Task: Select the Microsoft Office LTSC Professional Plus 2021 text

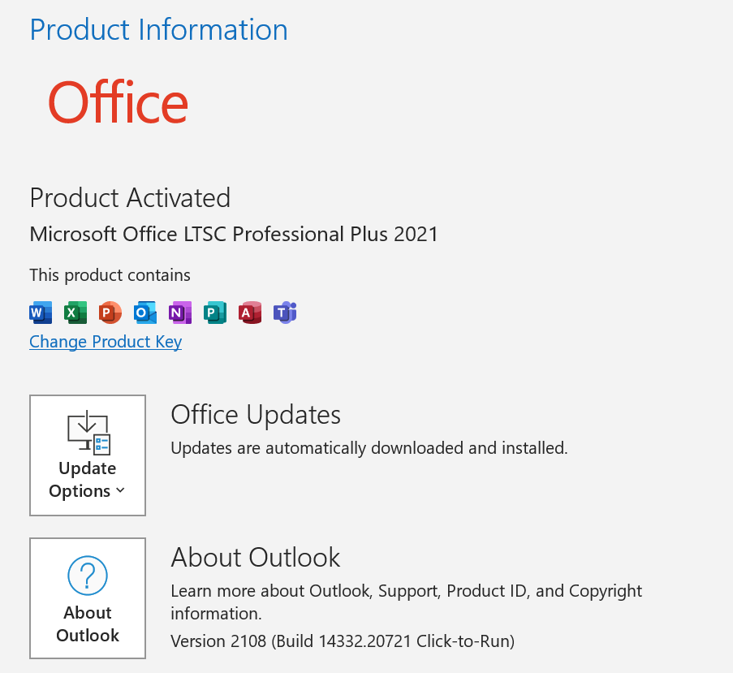Action: (234, 234)
